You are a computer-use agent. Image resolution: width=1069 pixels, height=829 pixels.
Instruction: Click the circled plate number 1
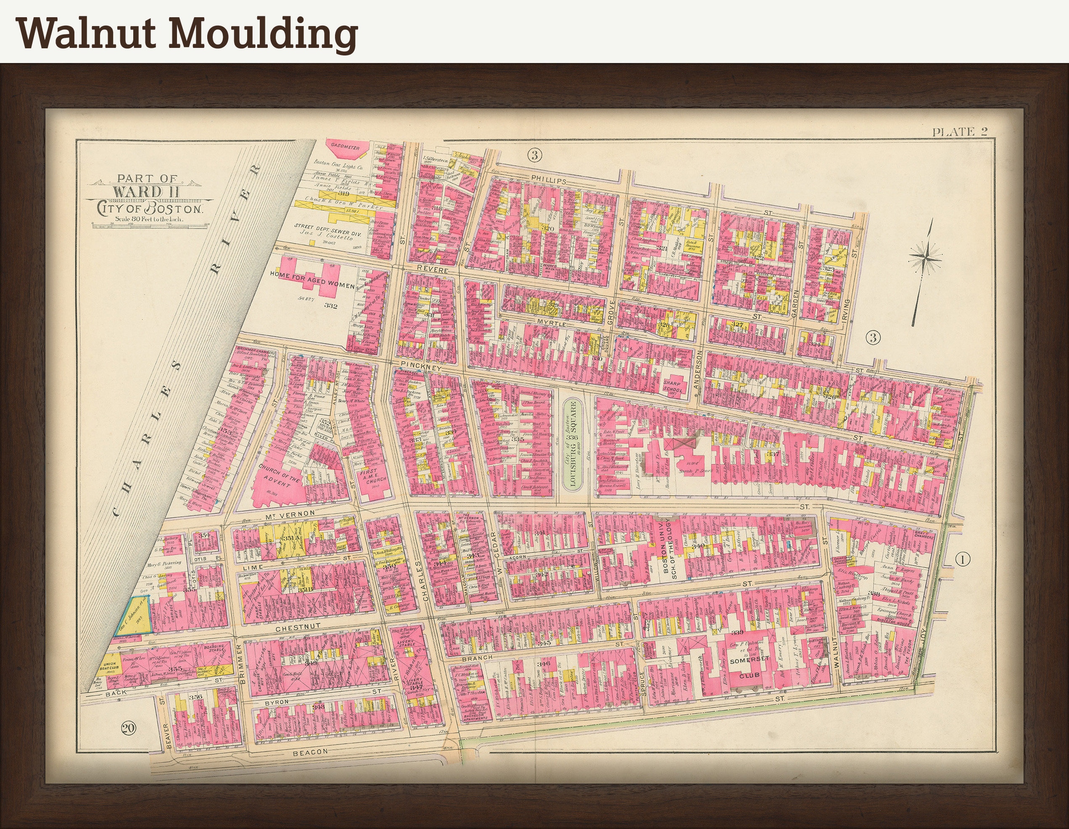point(962,559)
